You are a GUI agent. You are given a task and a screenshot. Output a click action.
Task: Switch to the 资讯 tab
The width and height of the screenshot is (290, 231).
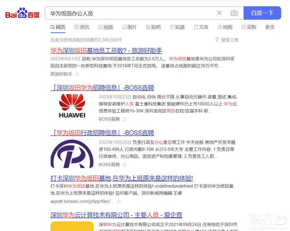pyautogui.click(x=82, y=27)
